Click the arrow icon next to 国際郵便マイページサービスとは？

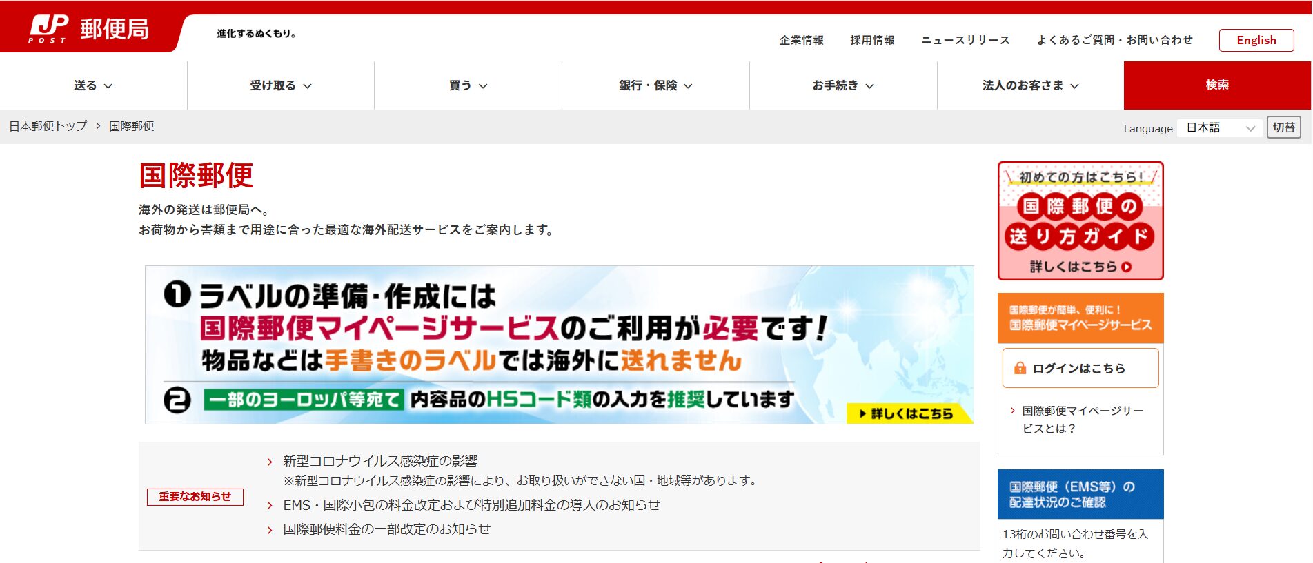1012,411
